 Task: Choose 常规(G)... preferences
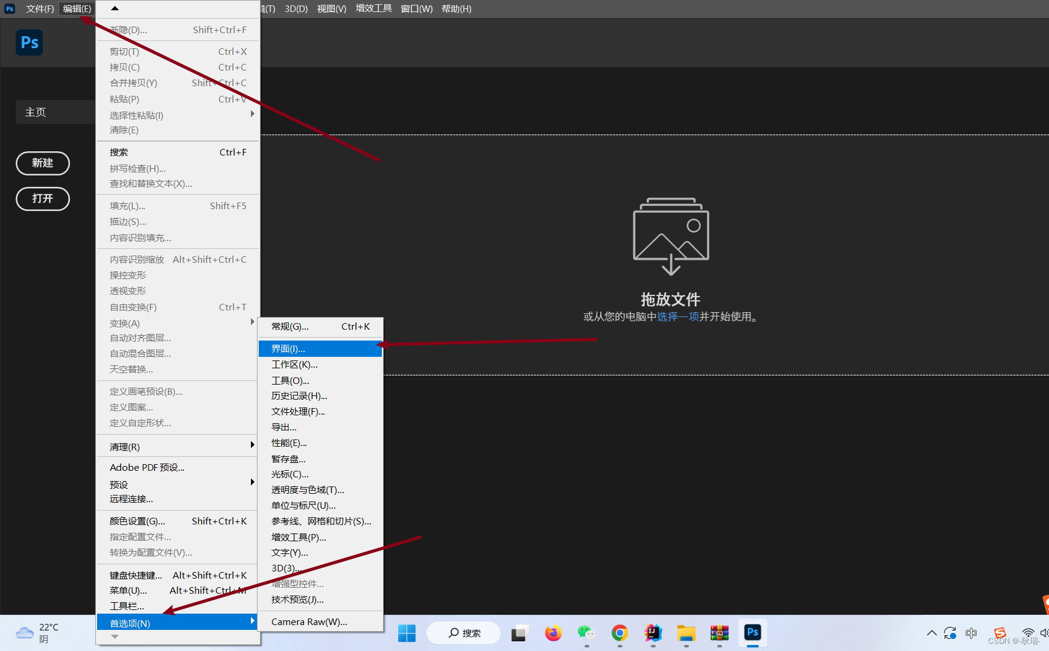point(320,326)
